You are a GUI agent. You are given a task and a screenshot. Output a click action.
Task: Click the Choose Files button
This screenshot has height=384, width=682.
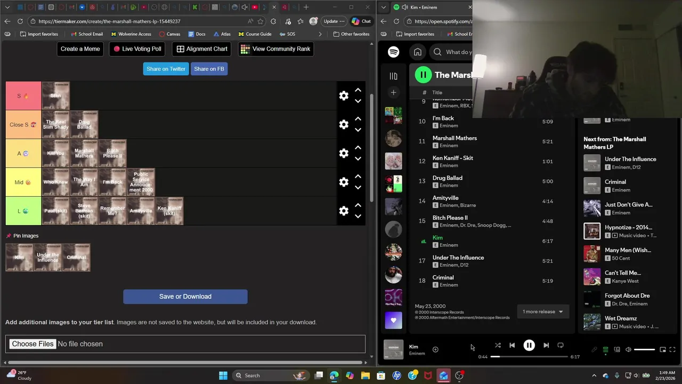click(33, 344)
